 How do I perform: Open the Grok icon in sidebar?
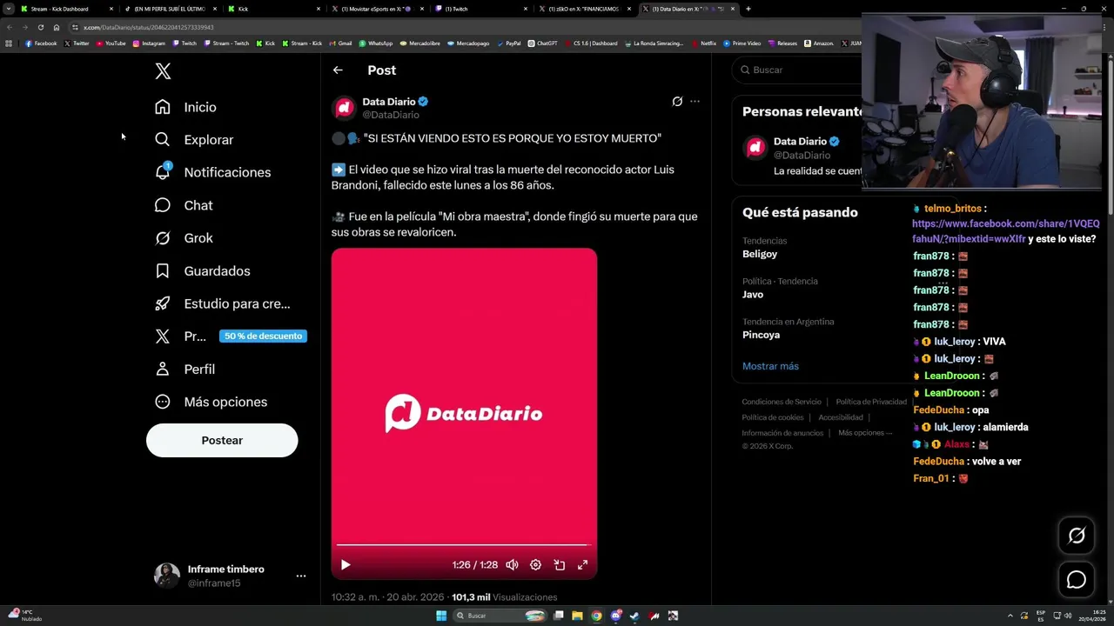click(163, 238)
